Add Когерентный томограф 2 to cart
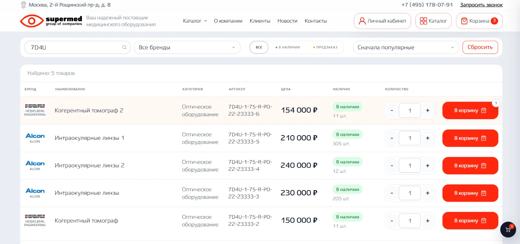 [x=470, y=111]
